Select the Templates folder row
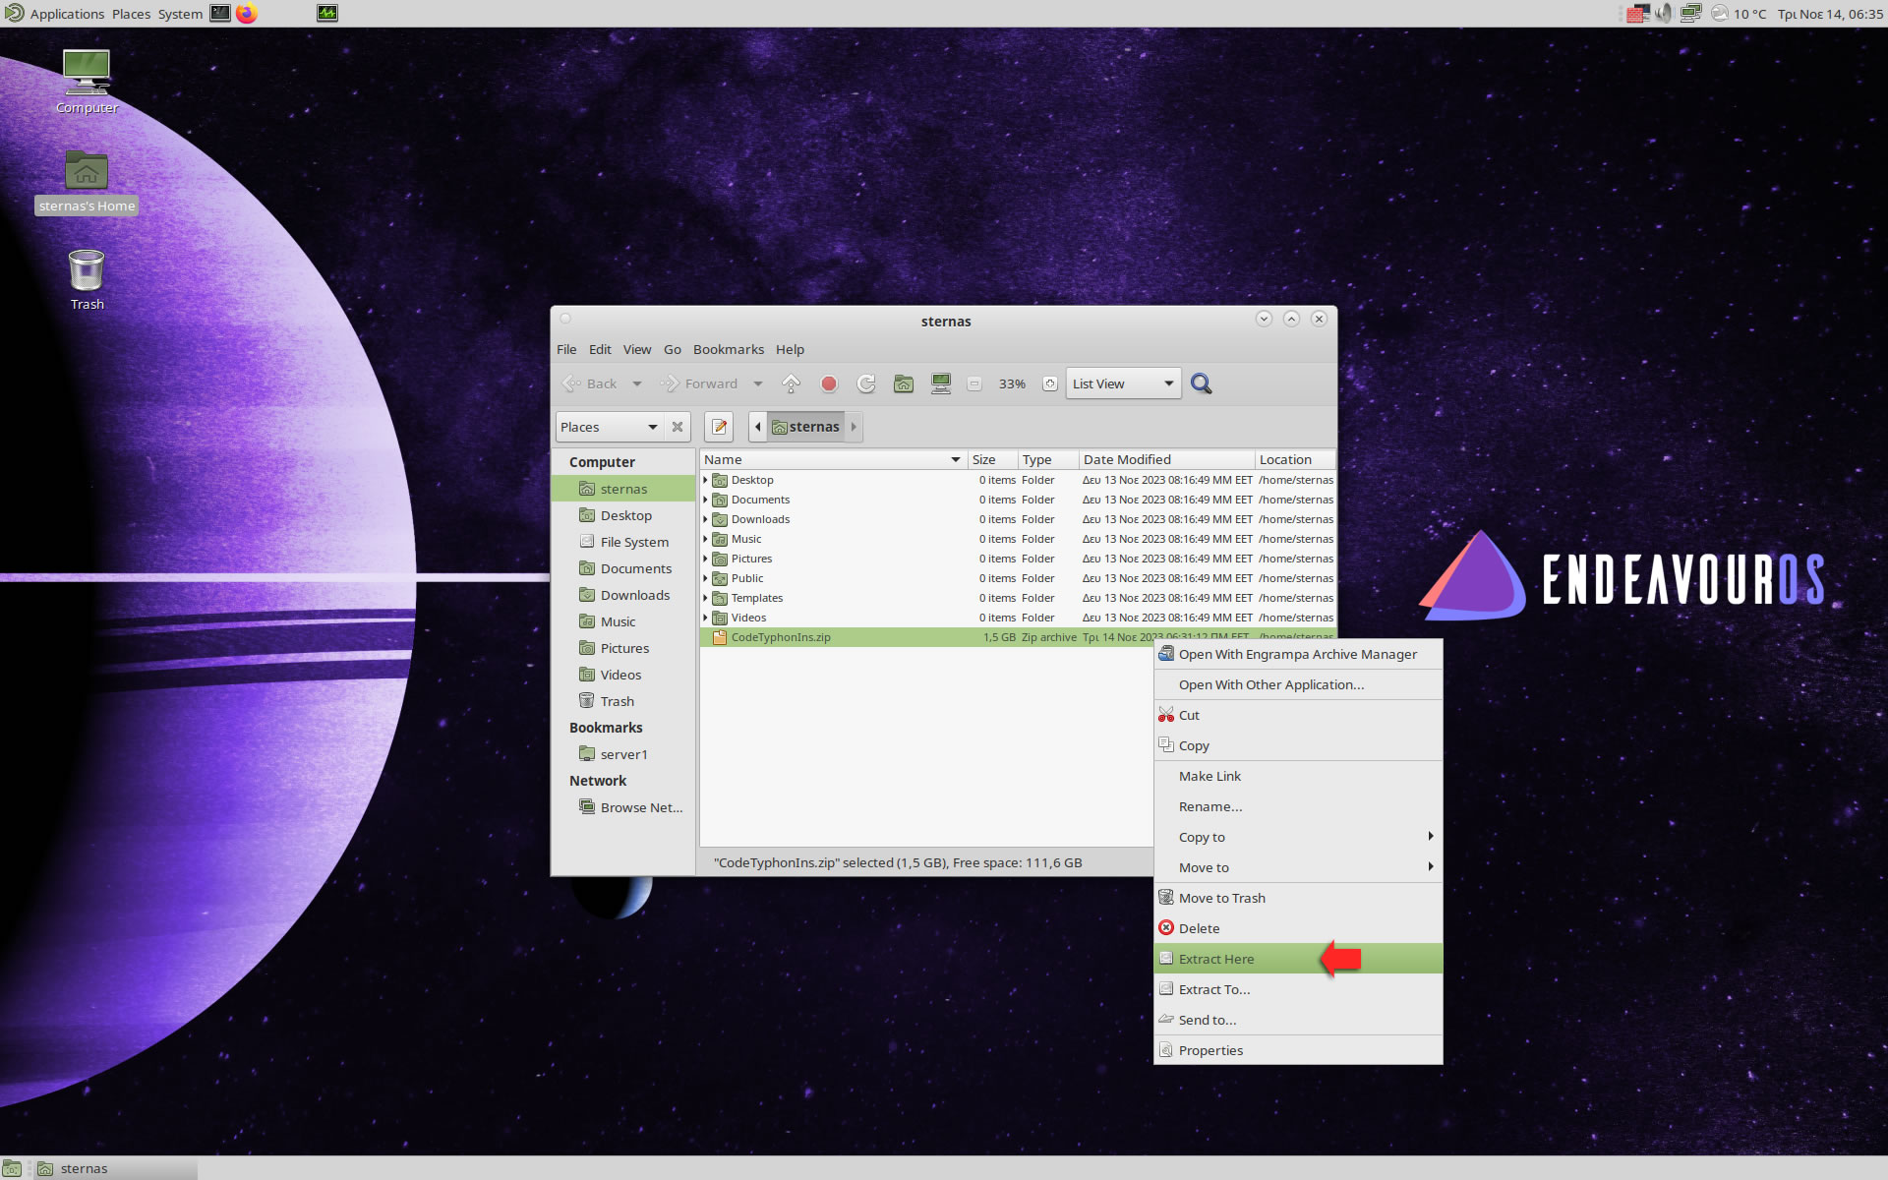This screenshot has width=1888, height=1180. point(1018,598)
